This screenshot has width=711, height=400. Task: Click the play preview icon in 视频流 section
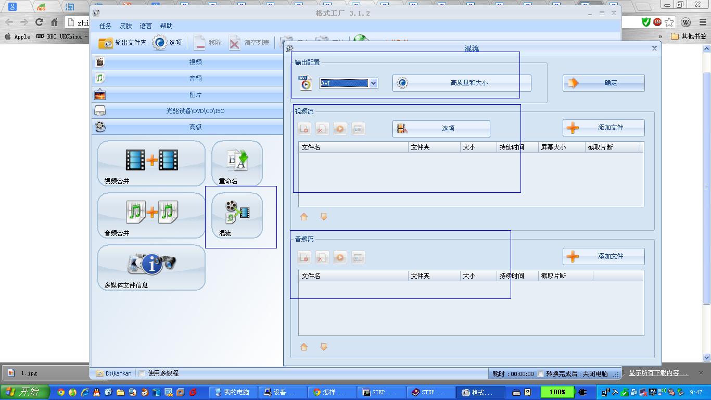point(340,129)
